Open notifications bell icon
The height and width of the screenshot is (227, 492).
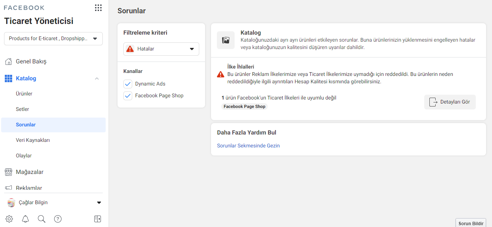click(x=25, y=219)
